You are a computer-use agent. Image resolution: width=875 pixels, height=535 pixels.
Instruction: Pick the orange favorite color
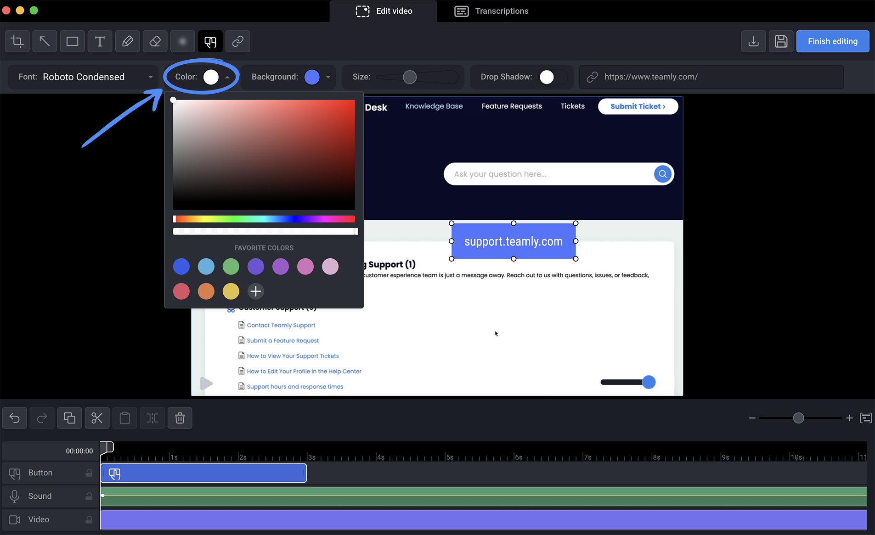[x=206, y=291]
